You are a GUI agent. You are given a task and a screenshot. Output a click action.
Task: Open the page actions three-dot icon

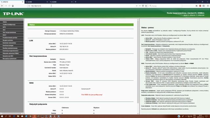point(140,6)
